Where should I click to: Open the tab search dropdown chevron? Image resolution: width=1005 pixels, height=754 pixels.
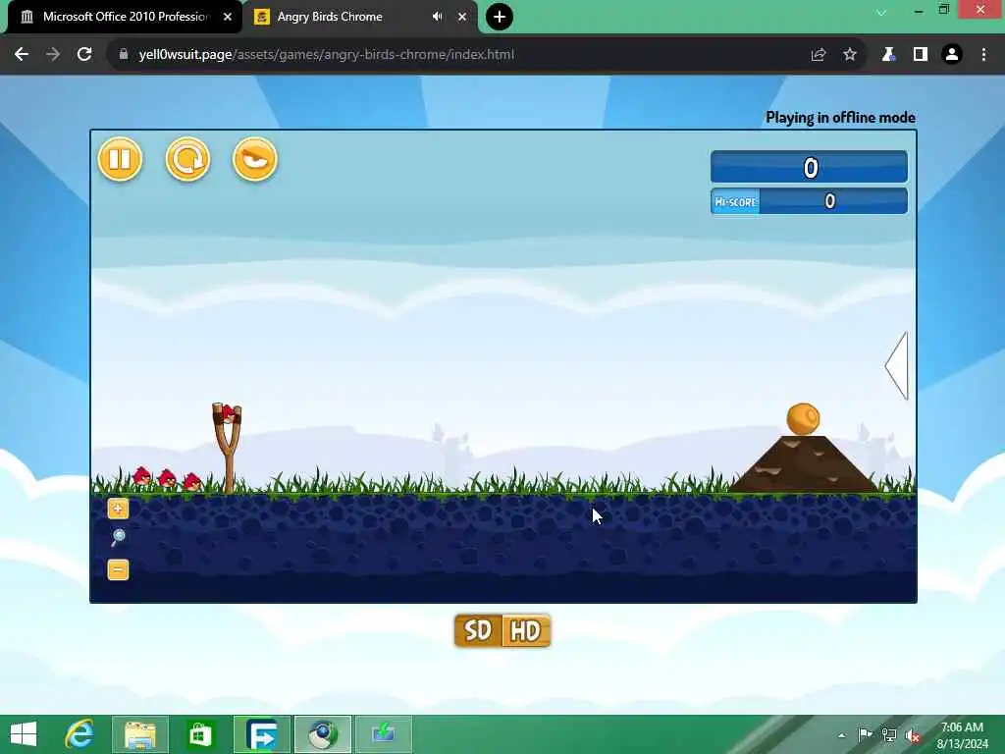coord(882,12)
